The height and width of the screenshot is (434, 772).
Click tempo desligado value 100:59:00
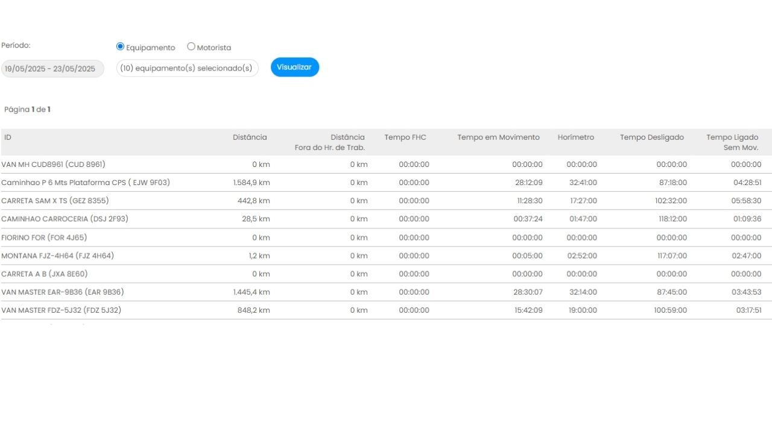click(671, 310)
